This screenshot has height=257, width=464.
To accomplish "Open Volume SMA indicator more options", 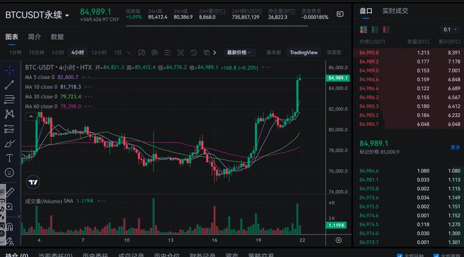I will pyautogui.click(x=101, y=201).
